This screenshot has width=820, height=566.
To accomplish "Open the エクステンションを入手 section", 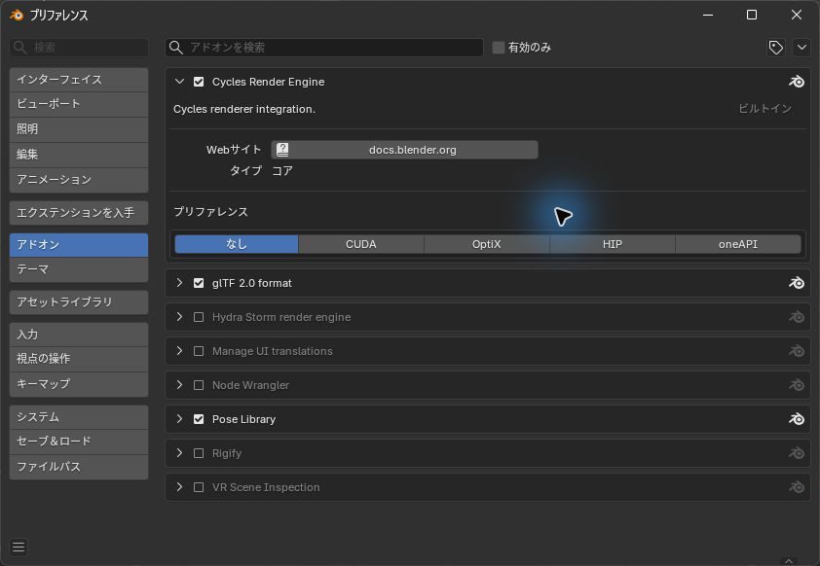I will tap(79, 213).
